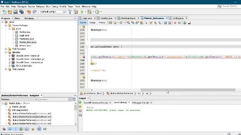Open Output settings wrench icon
Screen dimensions: 241x135
80,115
